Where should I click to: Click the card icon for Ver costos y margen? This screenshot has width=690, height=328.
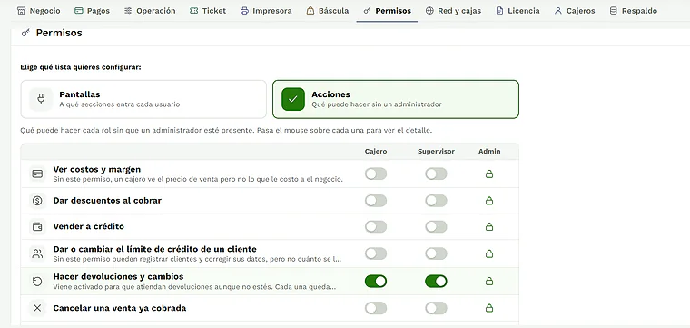pyautogui.click(x=37, y=174)
